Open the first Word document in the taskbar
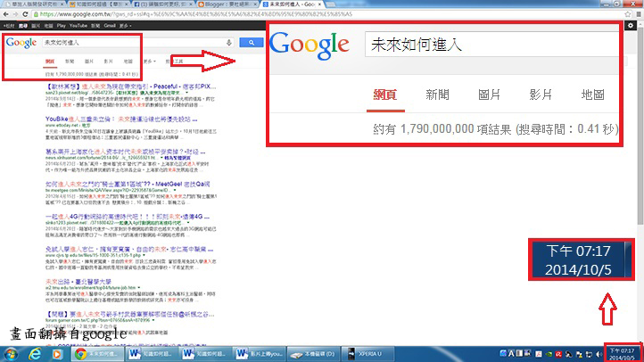Screen dimensions: 644x362 click(152, 354)
